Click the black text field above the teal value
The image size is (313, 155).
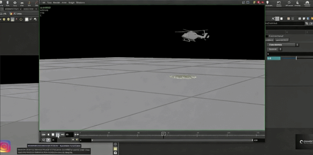pos(290,54)
